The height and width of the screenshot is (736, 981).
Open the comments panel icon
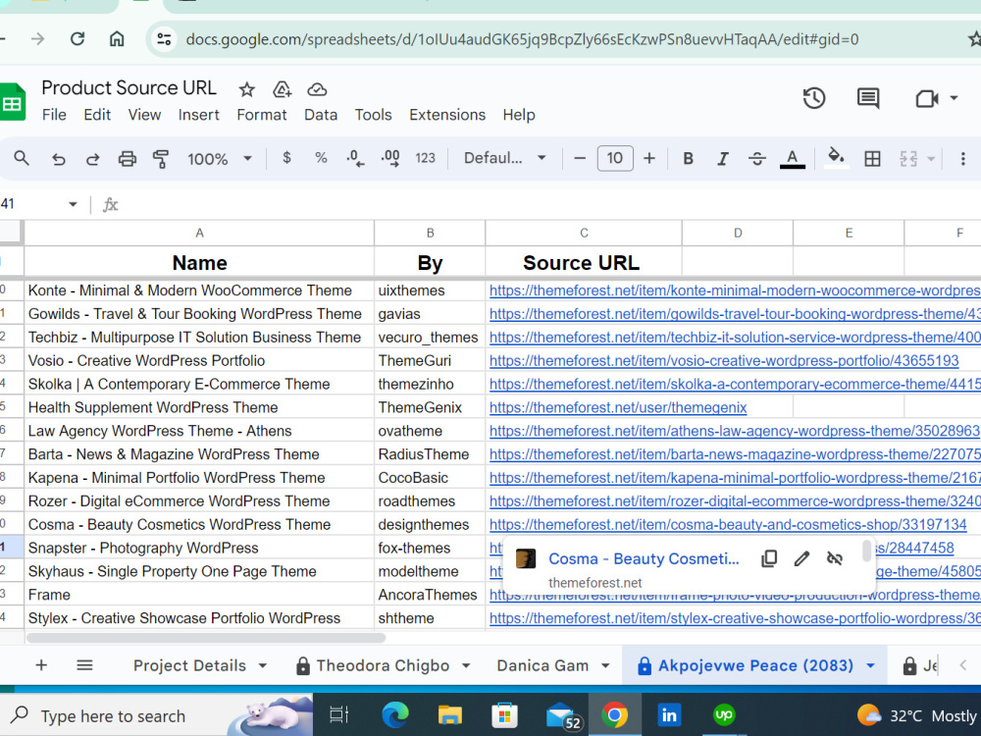point(868,98)
